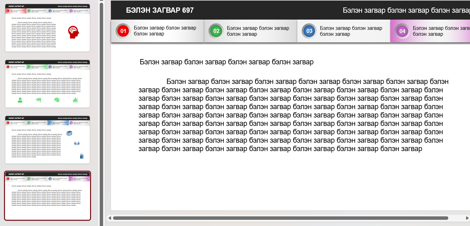Viewport: 470px width, 226px height.
Task: Click the red 01 circle badge
Action: click(x=123, y=31)
